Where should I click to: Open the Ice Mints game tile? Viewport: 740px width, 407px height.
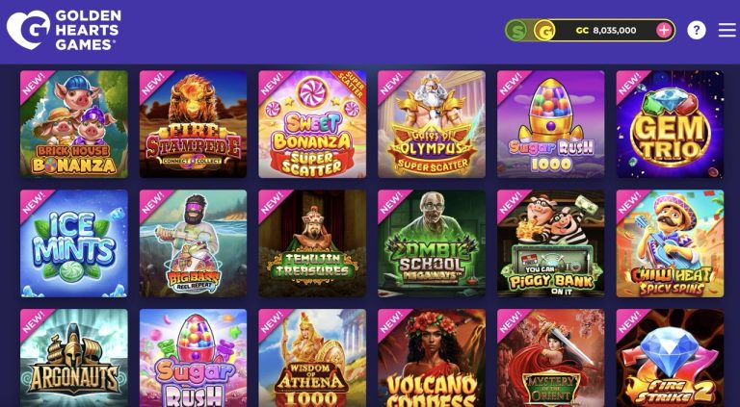(74, 243)
